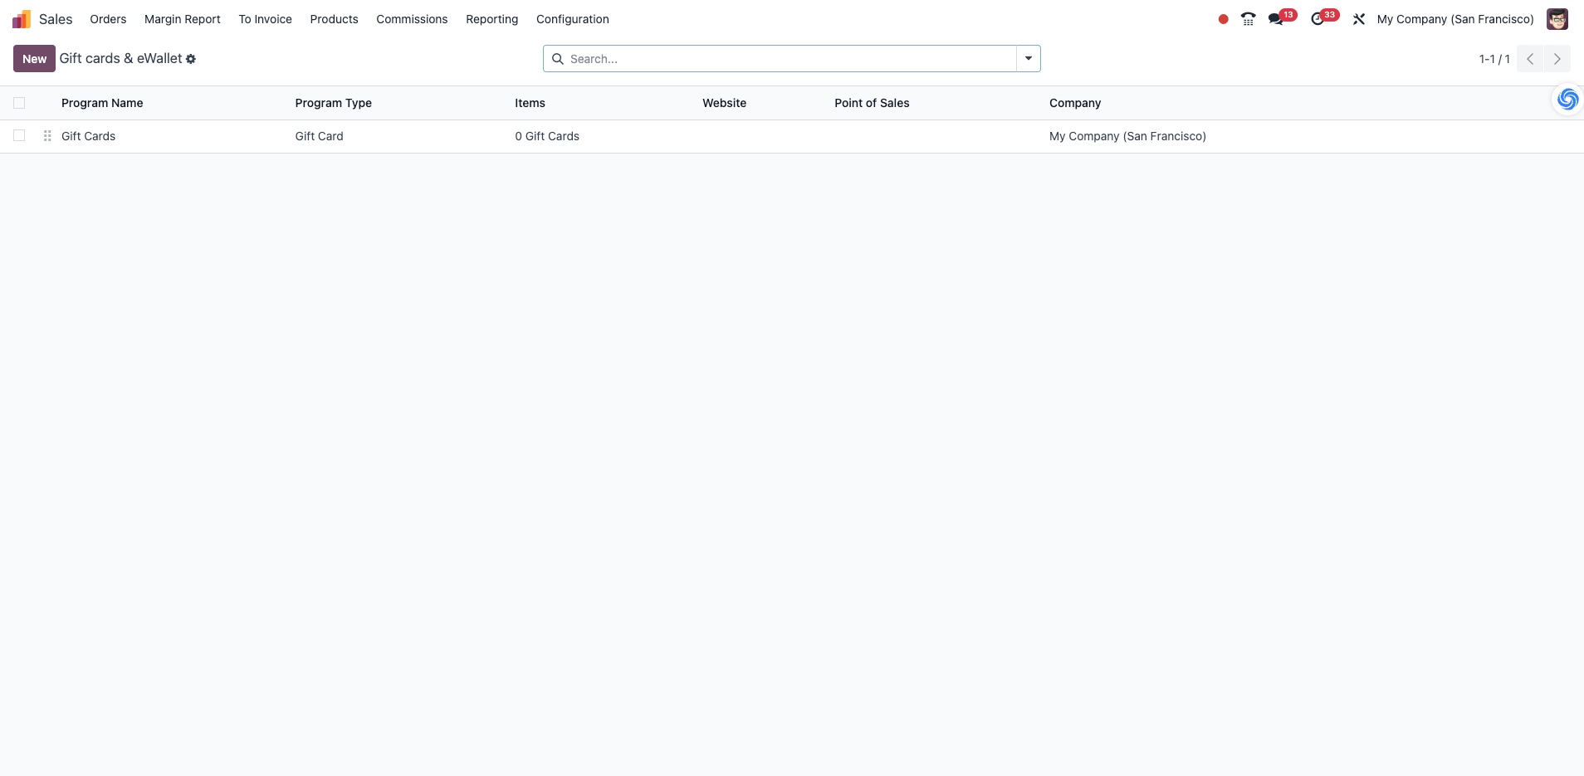Open the To Invoice menu
The height and width of the screenshot is (776, 1584).
click(x=265, y=19)
